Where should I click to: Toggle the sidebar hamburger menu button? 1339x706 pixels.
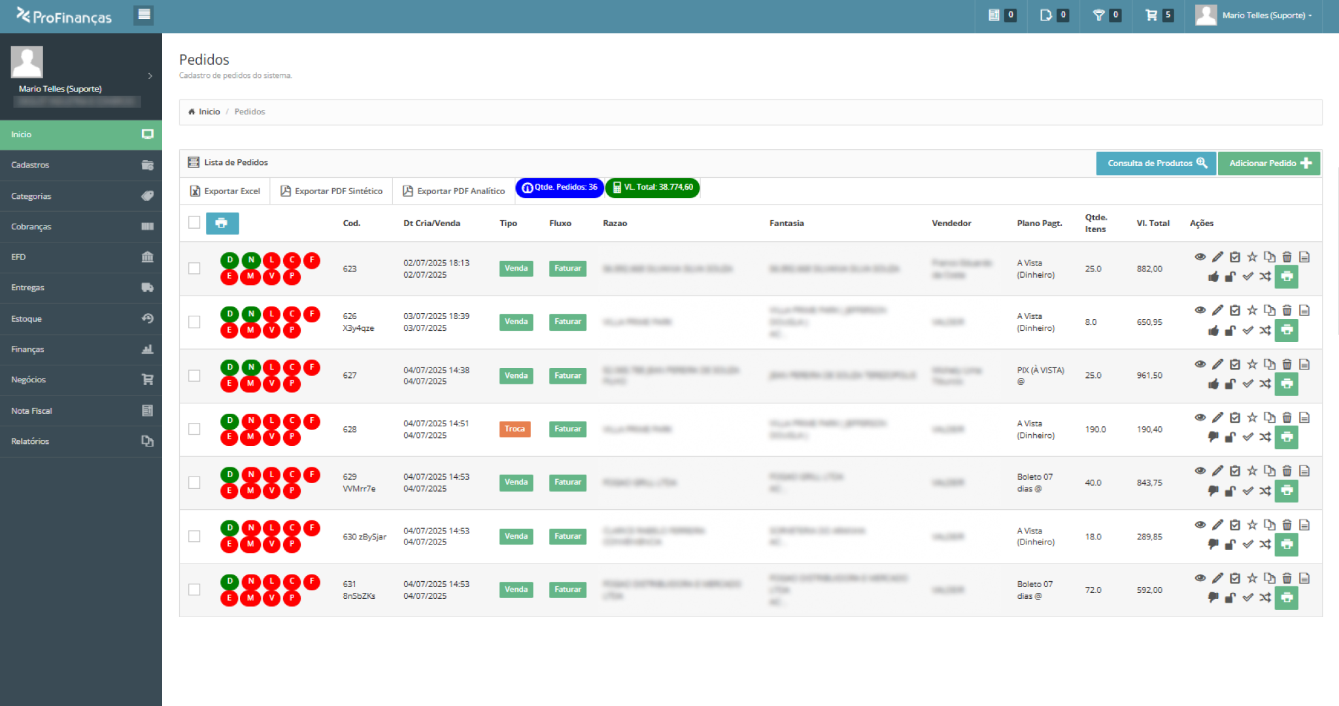point(144,14)
